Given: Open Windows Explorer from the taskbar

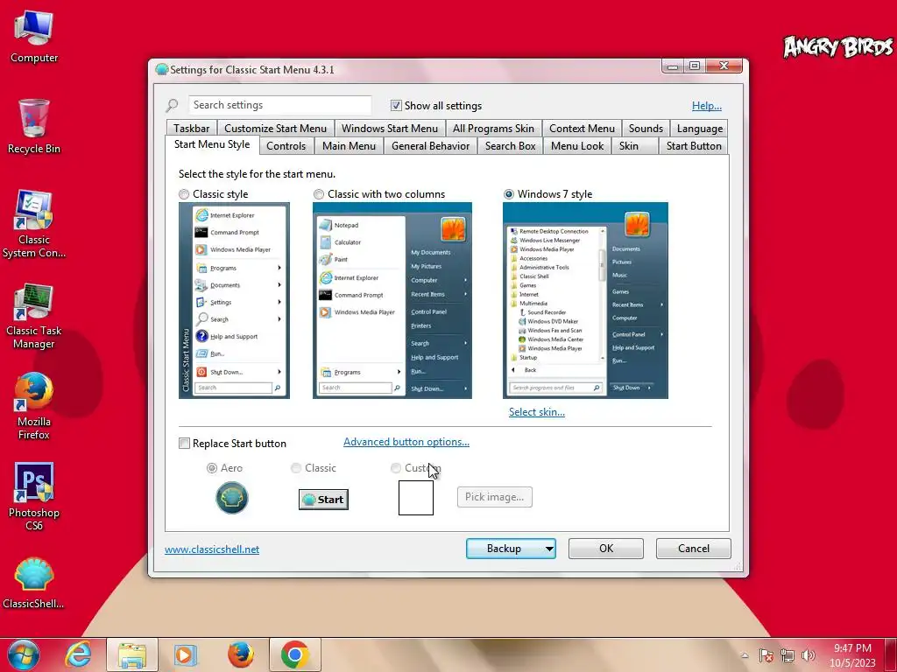Looking at the screenshot, I should 131,654.
